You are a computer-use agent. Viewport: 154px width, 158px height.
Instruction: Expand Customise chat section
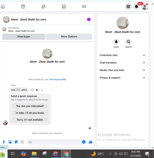pyautogui.click(x=123, y=55)
